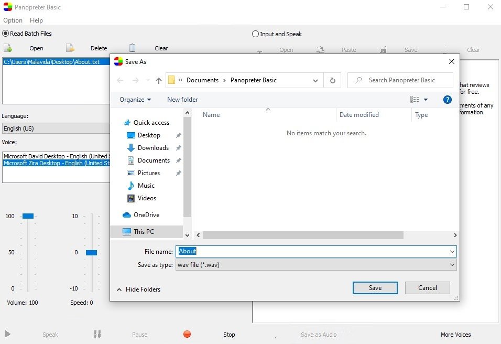
Task: Click the Delete file icon in batch toolbar
Action: pos(70,48)
